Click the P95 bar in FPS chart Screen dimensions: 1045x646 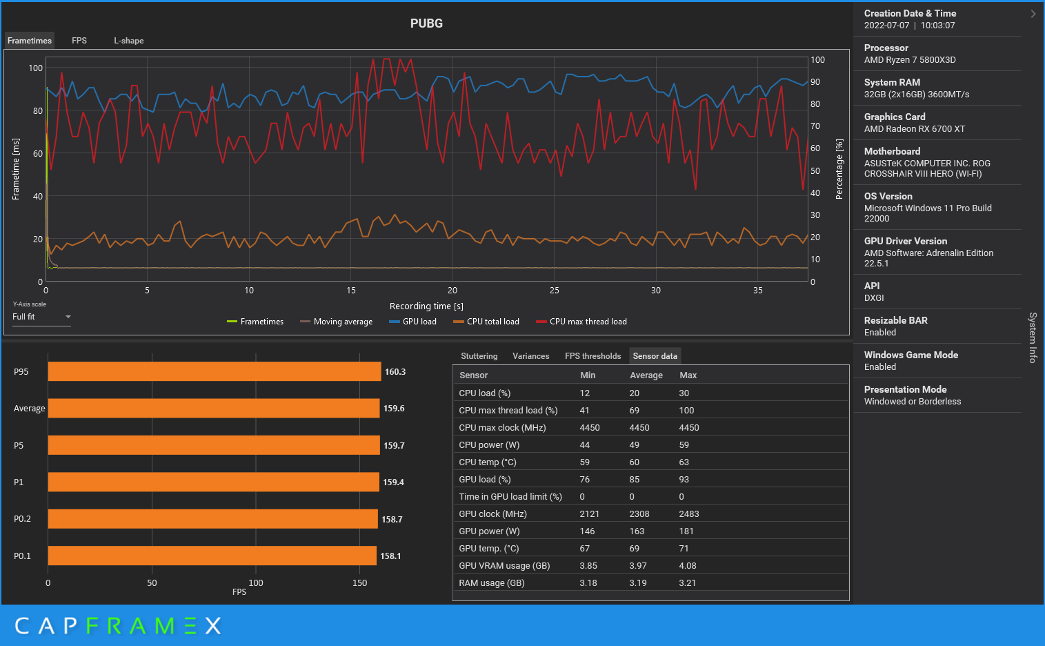(x=215, y=371)
